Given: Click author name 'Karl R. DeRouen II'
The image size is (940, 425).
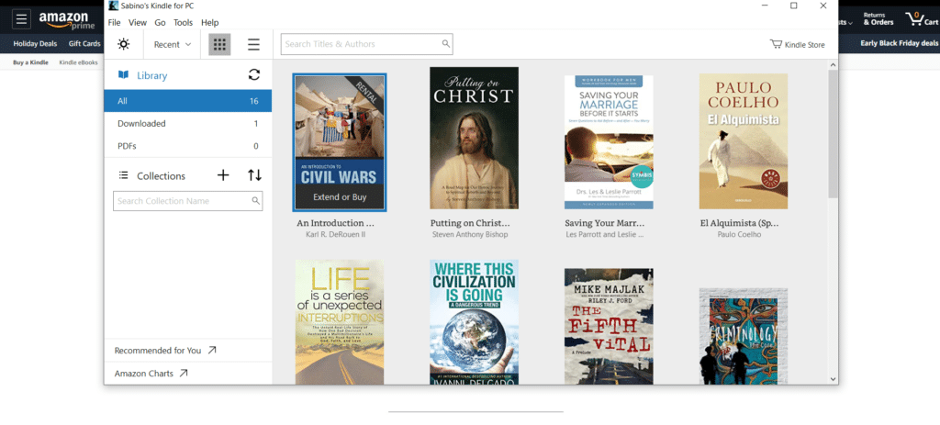Looking at the screenshot, I should 335,234.
